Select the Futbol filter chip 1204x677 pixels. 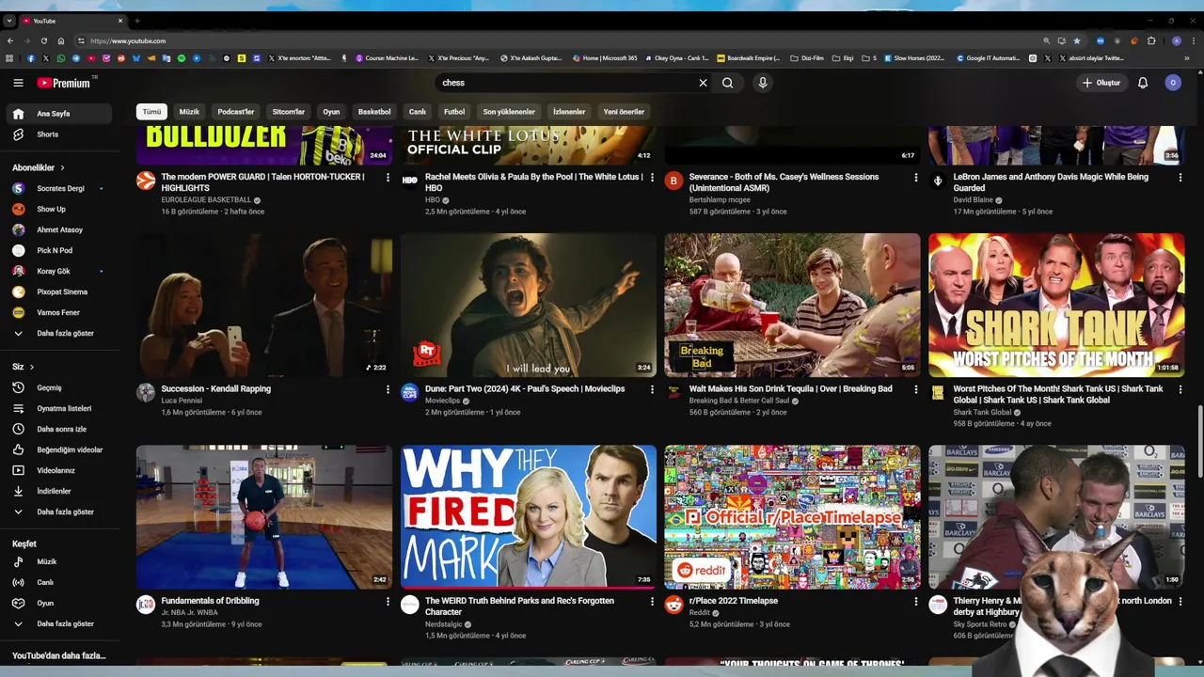coord(454,112)
